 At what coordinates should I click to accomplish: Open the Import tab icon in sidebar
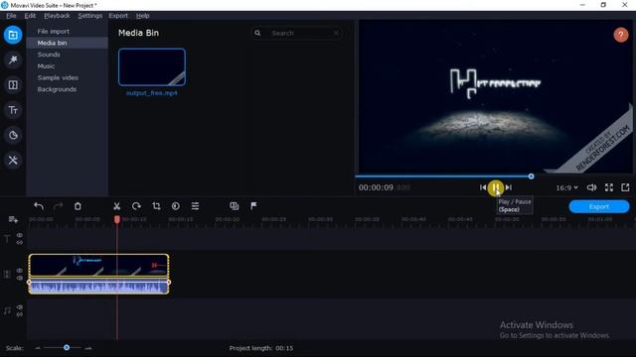point(13,35)
